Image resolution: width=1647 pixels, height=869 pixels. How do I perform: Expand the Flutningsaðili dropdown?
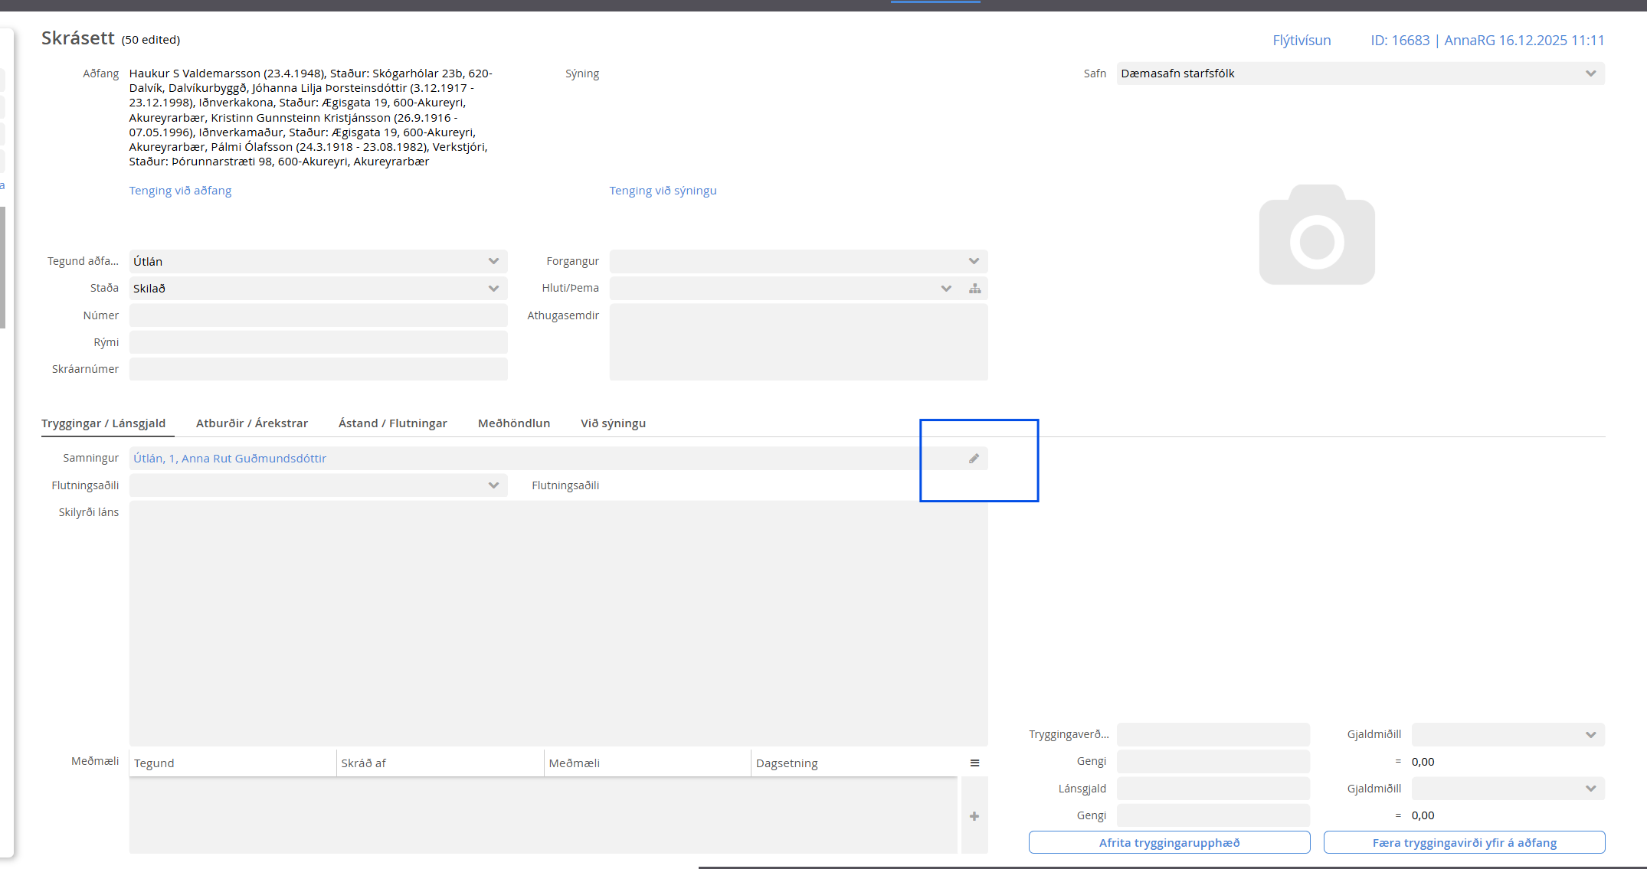coord(493,485)
